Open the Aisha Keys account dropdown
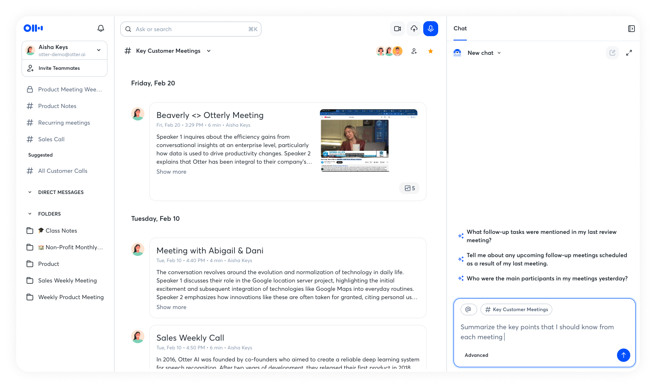Image resolution: width=656 pixels, height=388 pixels. pyautogui.click(x=99, y=50)
